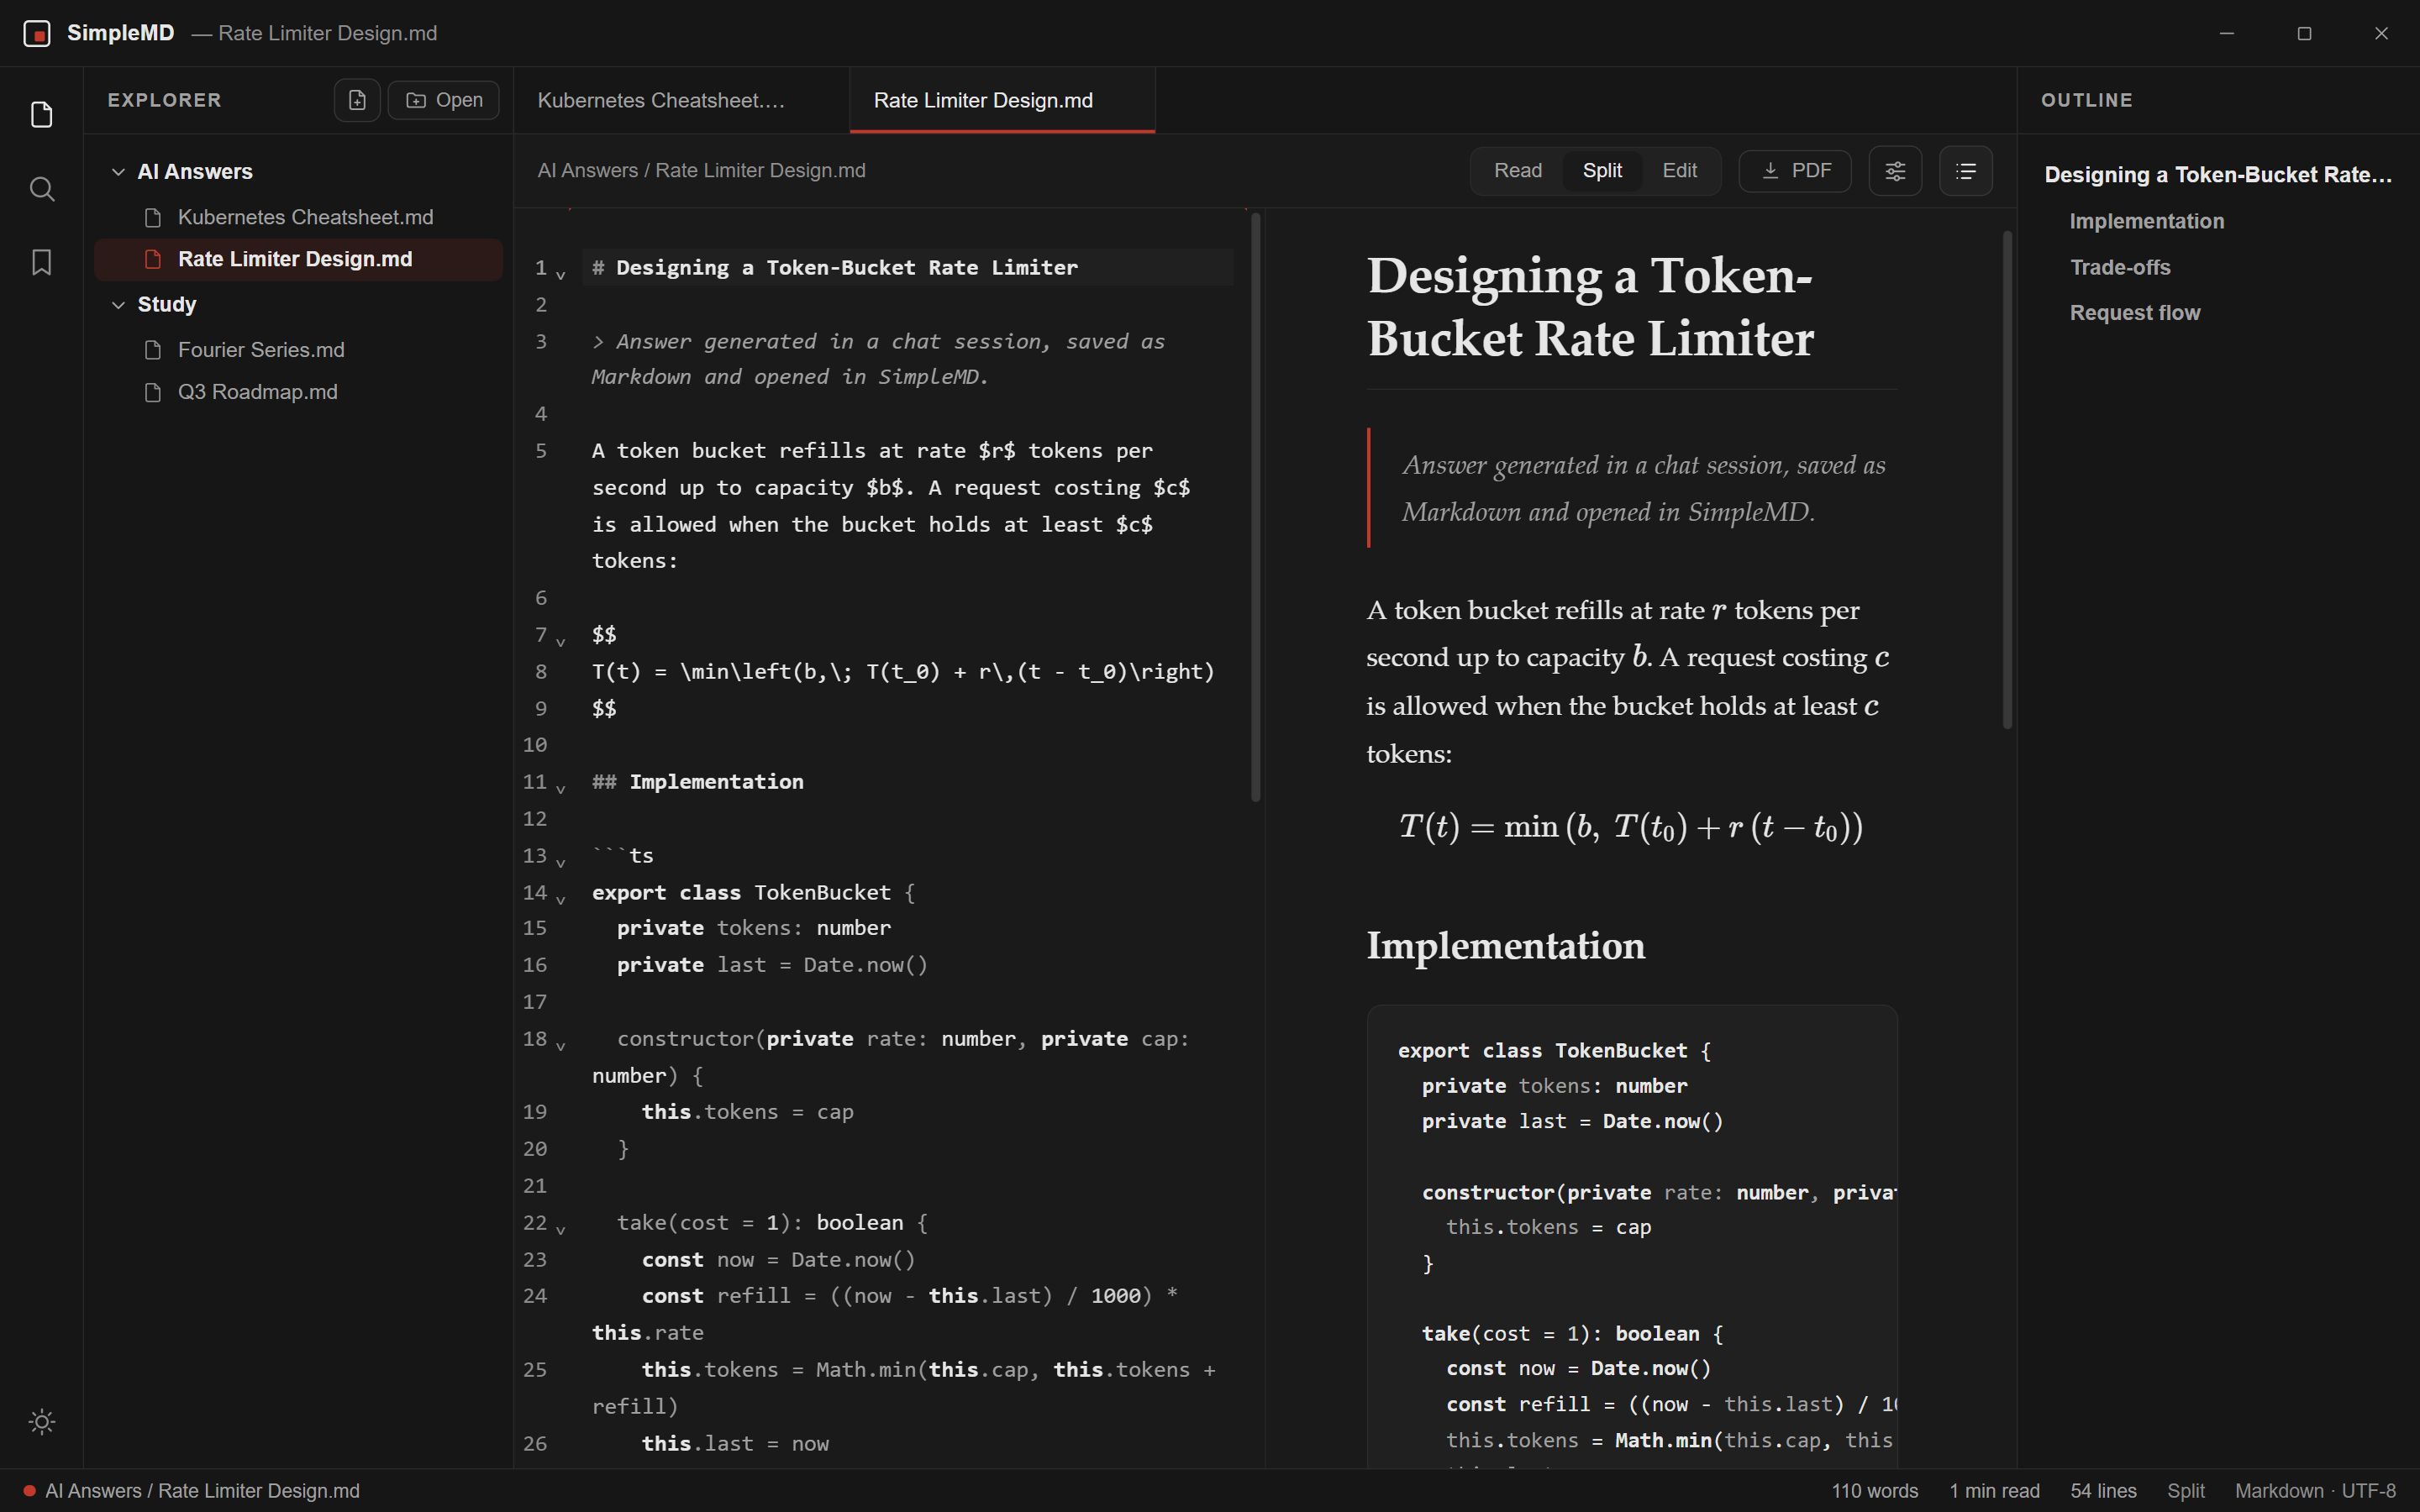Open the Files explorer sidebar icon
The image size is (2420, 1512).
(x=41, y=115)
